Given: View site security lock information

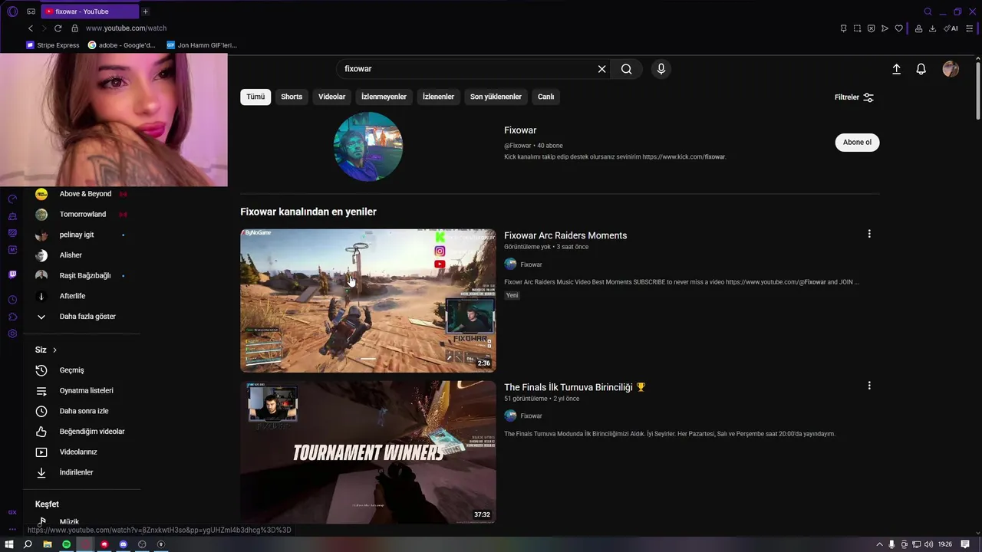Looking at the screenshot, I should point(74,28).
